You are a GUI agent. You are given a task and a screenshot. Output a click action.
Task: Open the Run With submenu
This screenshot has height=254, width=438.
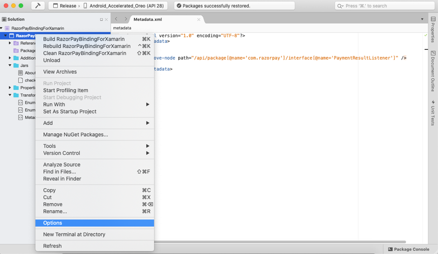(95, 104)
